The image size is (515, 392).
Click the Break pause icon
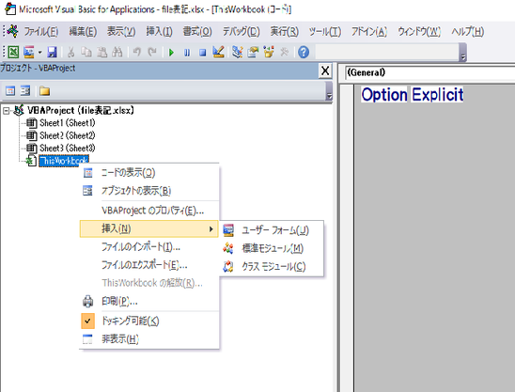pyautogui.click(x=187, y=53)
